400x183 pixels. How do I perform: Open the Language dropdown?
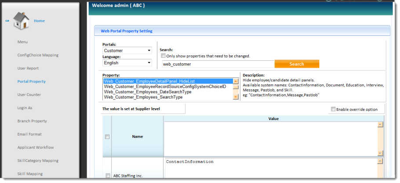[127, 63]
